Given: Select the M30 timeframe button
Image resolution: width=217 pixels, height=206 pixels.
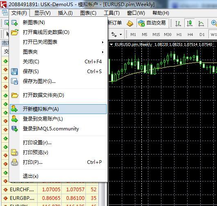Looking at the screenshot, I should [x=168, y=34].
